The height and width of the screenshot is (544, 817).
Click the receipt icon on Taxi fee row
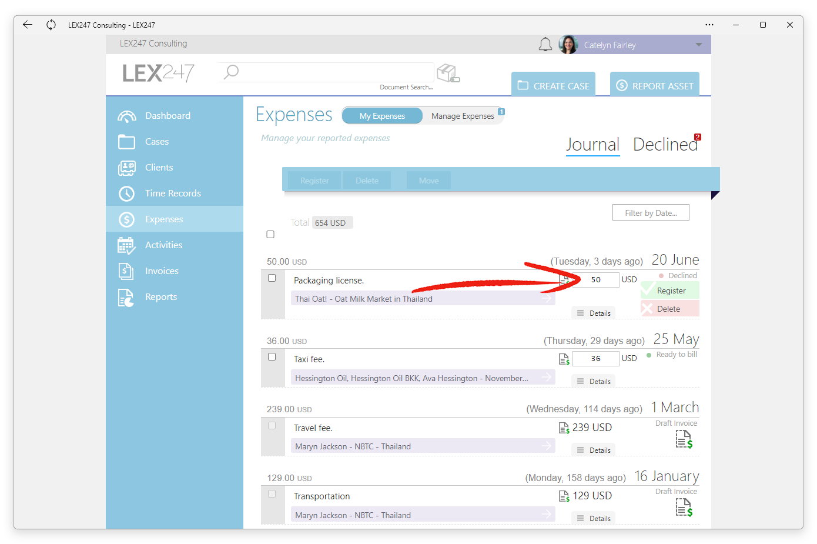click(564, 359)
